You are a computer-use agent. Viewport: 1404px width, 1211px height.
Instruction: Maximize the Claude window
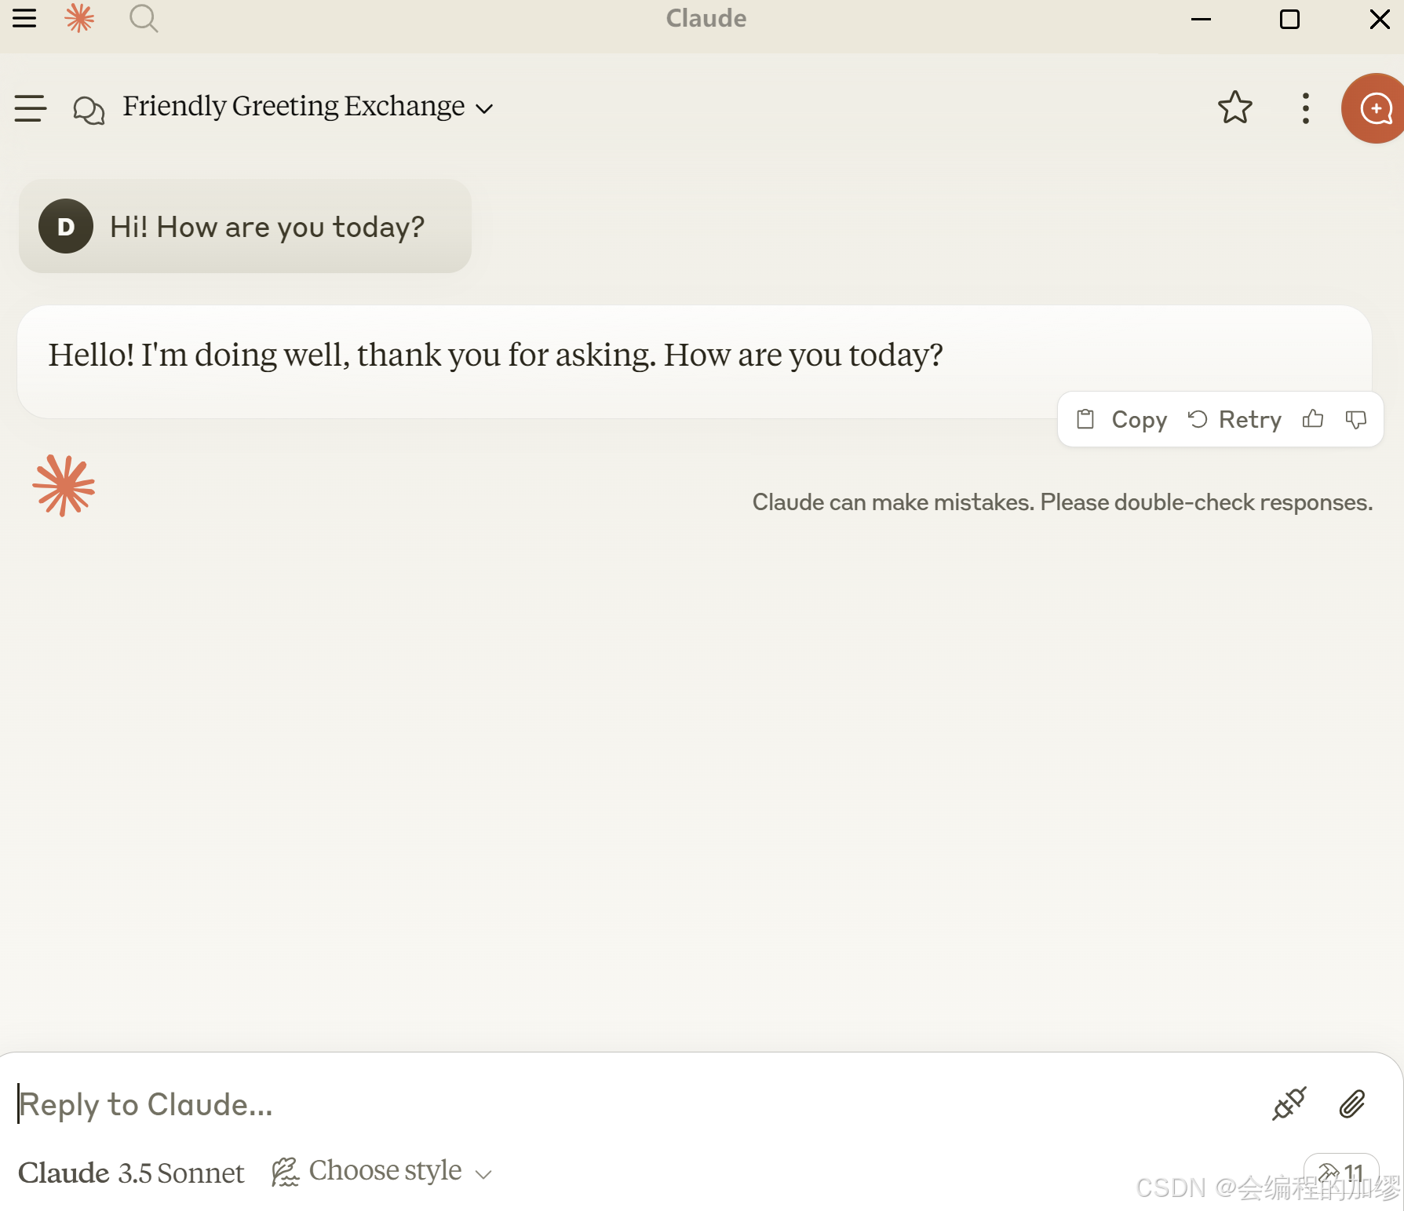[1289, 19]
